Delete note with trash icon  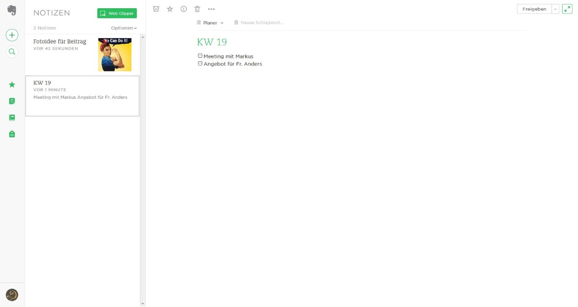197,9
